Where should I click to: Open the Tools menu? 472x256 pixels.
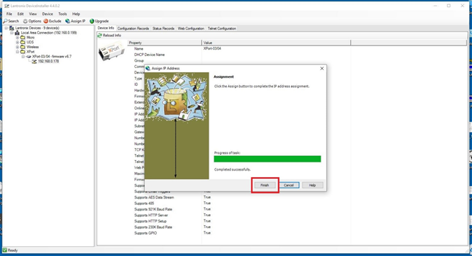62,14
